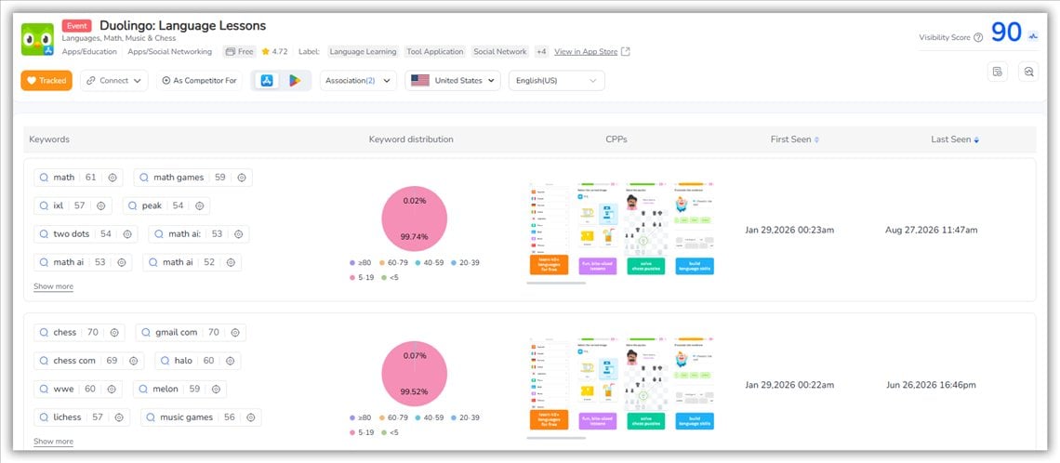1060x463 pixels.
Task: Open the report export icon at top right
Action: pos(997,72)
